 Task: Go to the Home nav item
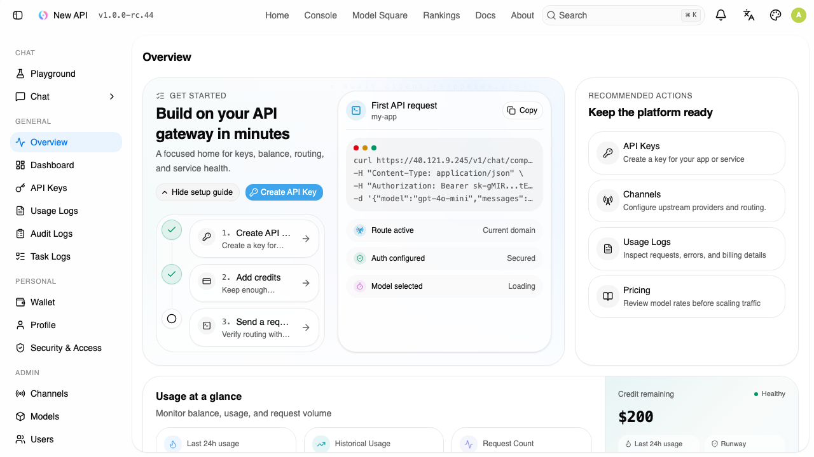pos(277,15)
